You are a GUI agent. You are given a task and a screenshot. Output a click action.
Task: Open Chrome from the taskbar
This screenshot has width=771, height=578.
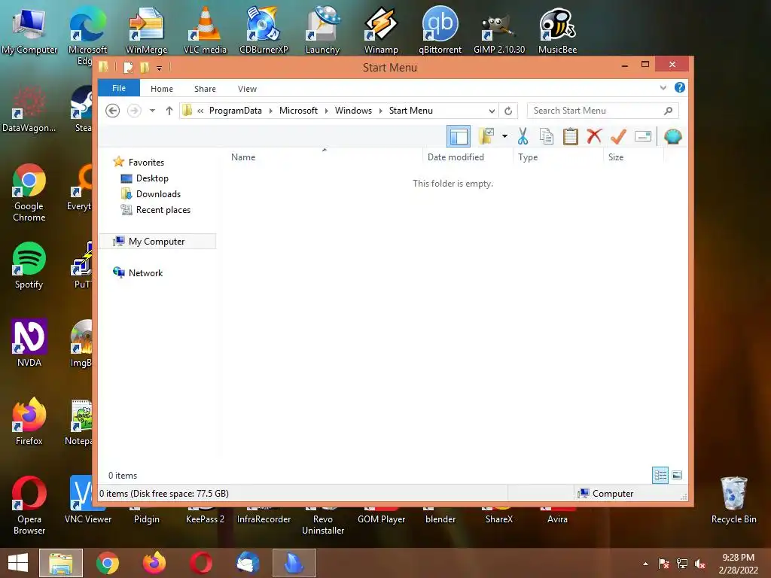(x=108, y=563)
